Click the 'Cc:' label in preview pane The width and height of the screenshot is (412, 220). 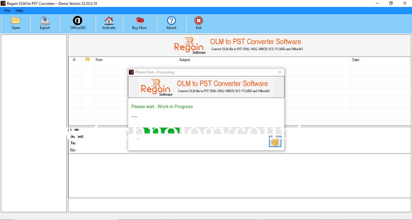point(73,150)
